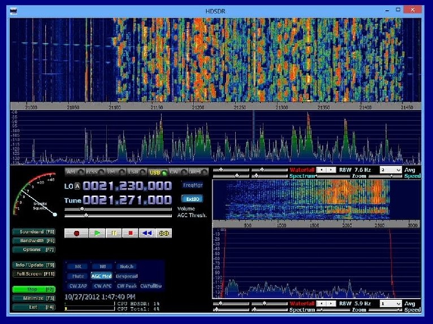Click the LO frequency display 0021.230.000
This screenshot has height=324, width=433.
[127, 186]
